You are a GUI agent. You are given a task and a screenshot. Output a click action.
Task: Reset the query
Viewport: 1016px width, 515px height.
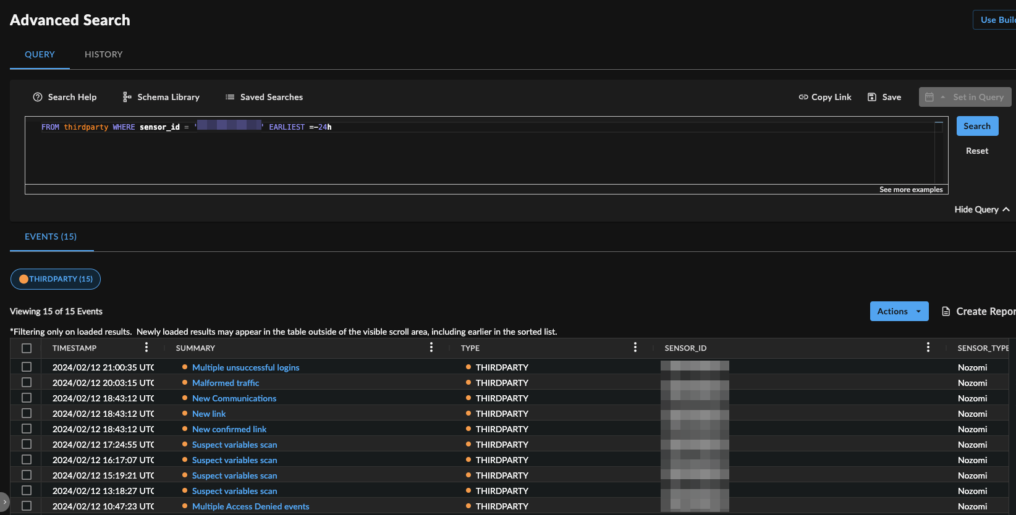977,151
